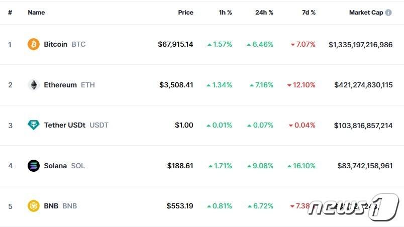Click the Solana logo icon

click(x=34, y=166)
